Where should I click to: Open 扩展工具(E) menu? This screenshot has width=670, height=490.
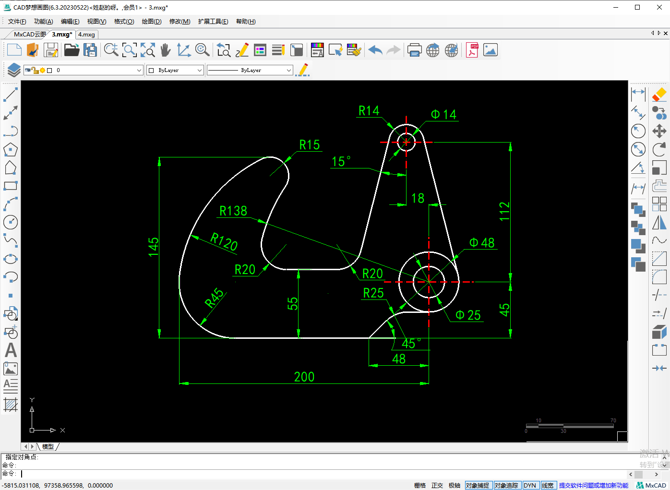pos(213,22)
